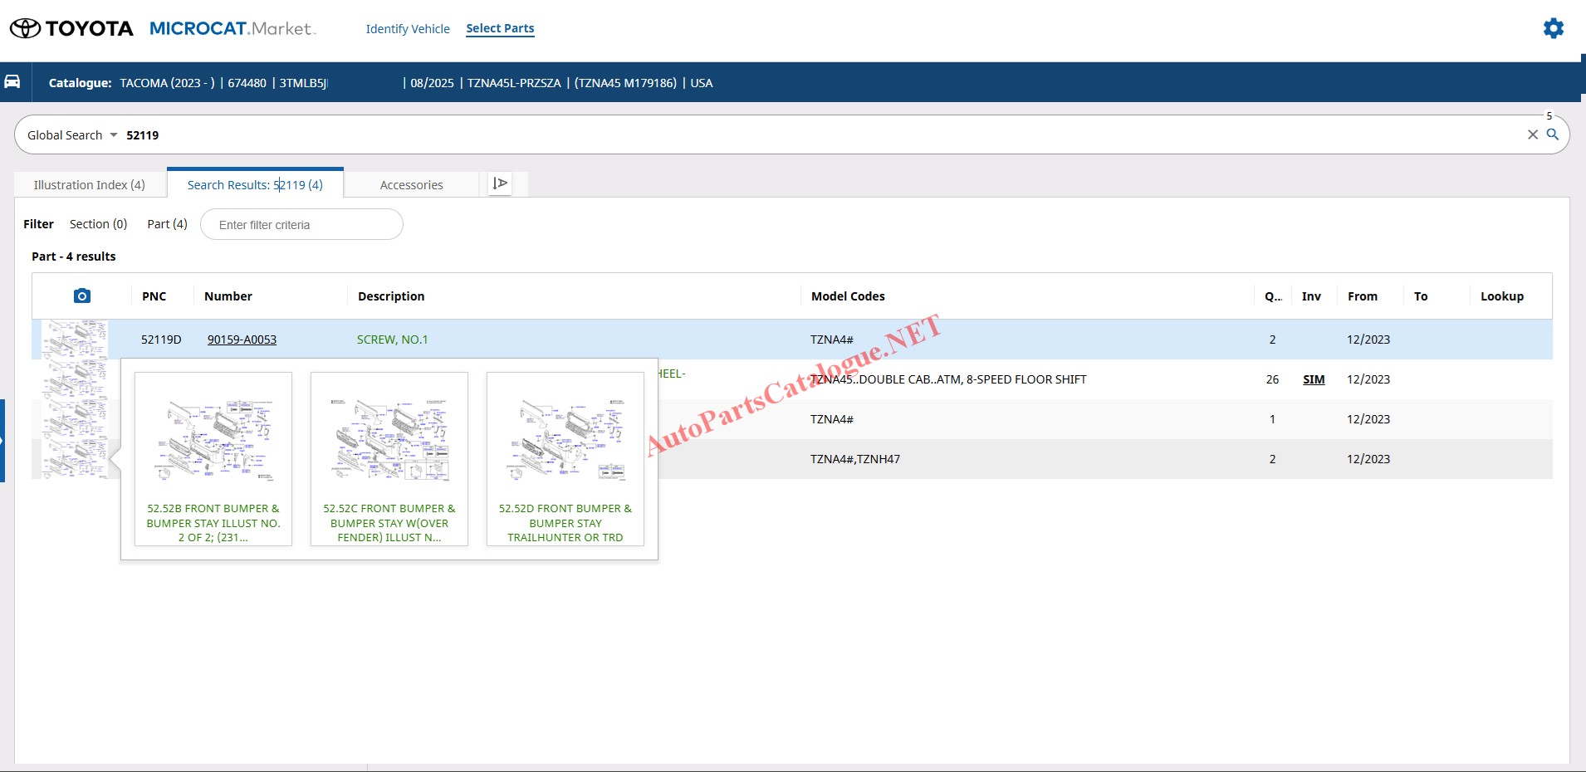Sort by Description column header
The image size is (1586, 772).
click(x=391, y=296)
